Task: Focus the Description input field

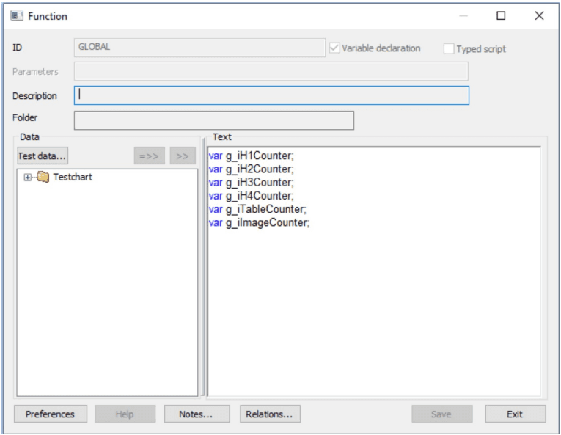Action: click(x=271, y=95)
